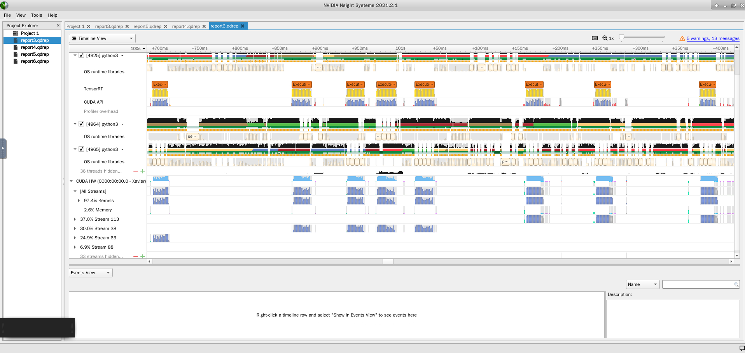The height and width of the screenshot is (353, 745).
Task: Close the report6.qdrep tab
Action: click(243, 26)
